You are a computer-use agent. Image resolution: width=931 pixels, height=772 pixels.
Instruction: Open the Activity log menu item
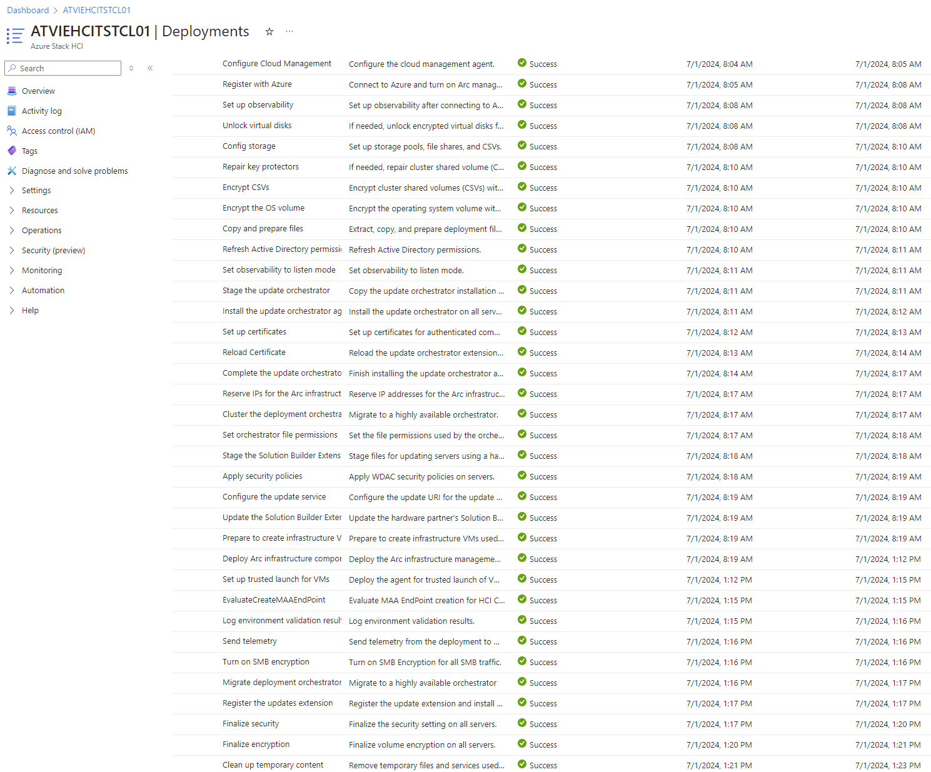(42, 111)
